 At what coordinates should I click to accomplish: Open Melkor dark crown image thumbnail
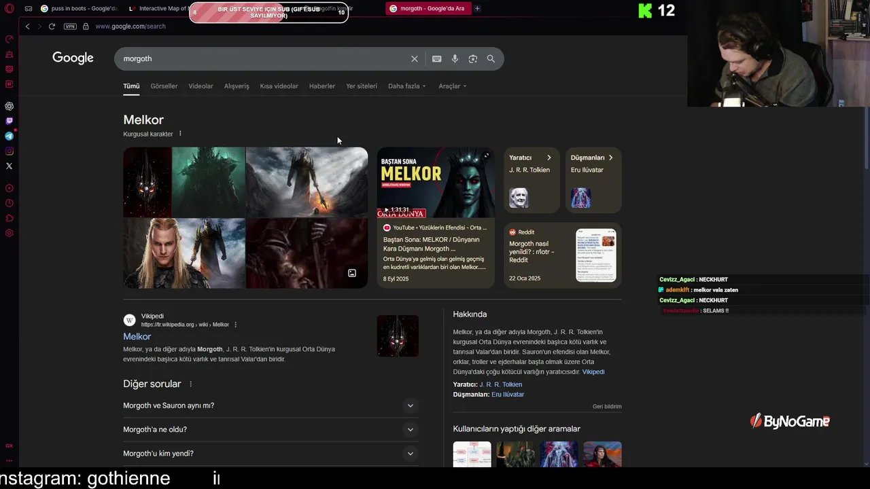point(147,183)
